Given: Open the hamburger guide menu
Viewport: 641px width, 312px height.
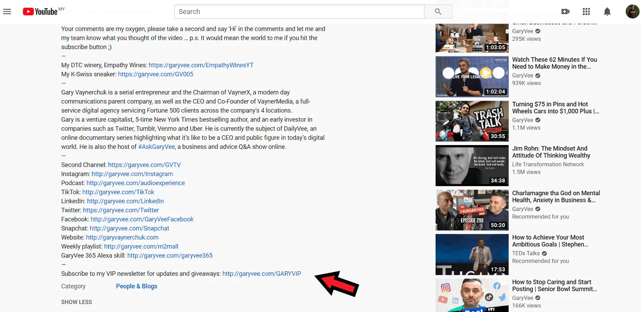Looking at the screenshot, I should click(7, 12).
